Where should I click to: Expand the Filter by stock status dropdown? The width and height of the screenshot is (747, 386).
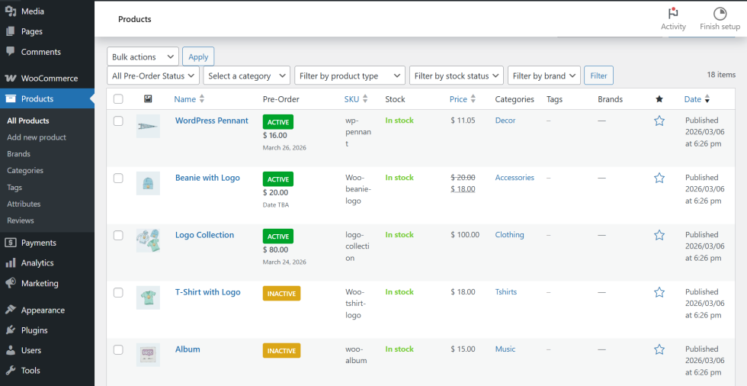(x=456, y=76)
